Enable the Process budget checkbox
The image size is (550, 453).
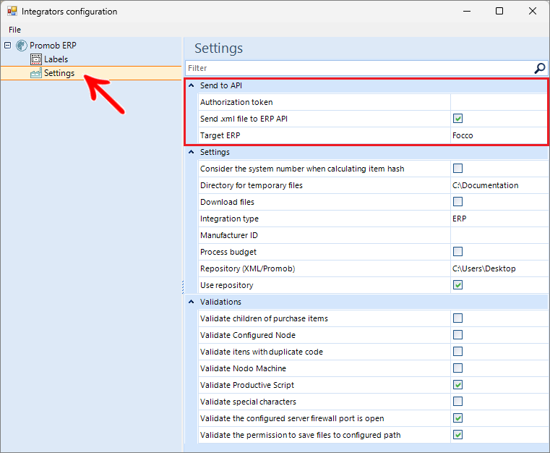pyautogui.click(x=457, y=252)
